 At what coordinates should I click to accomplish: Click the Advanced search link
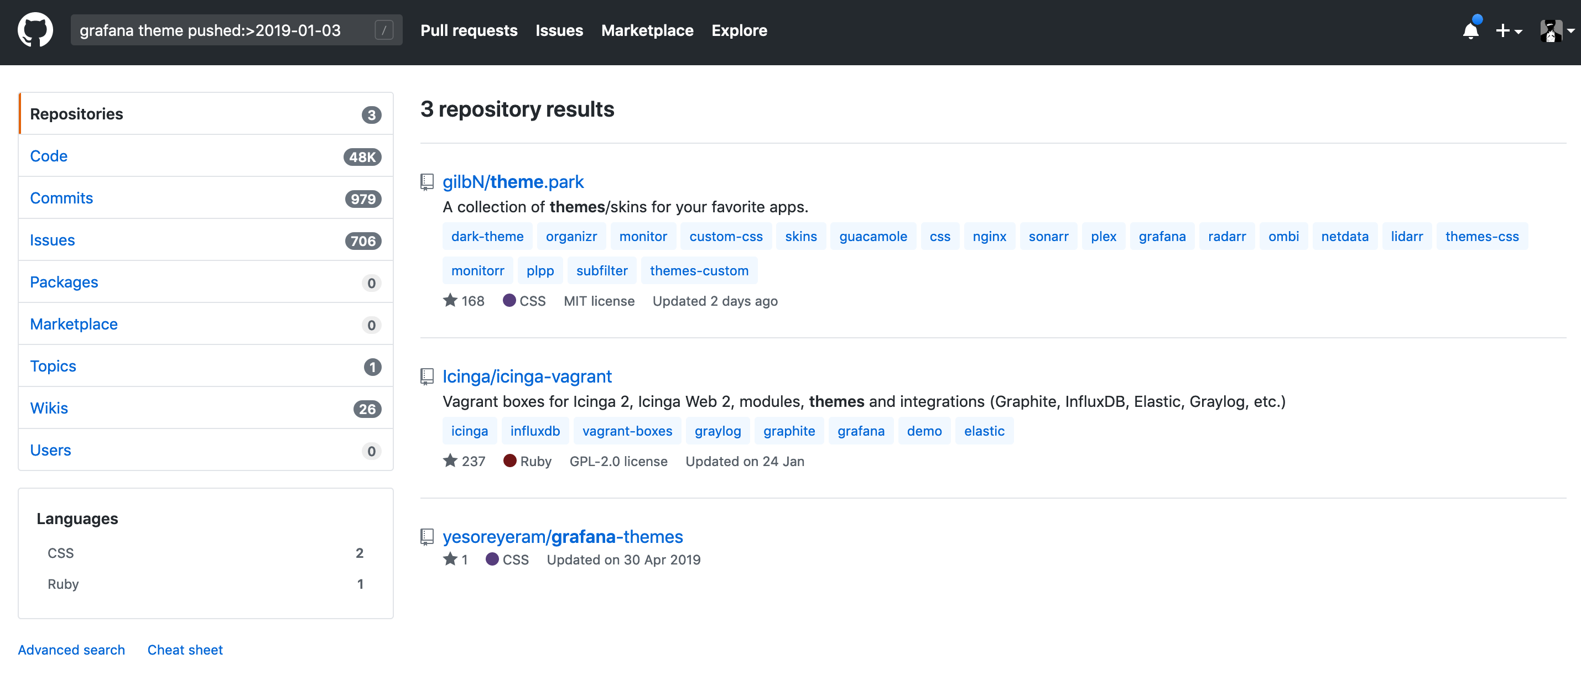click(x=71, y=650)
